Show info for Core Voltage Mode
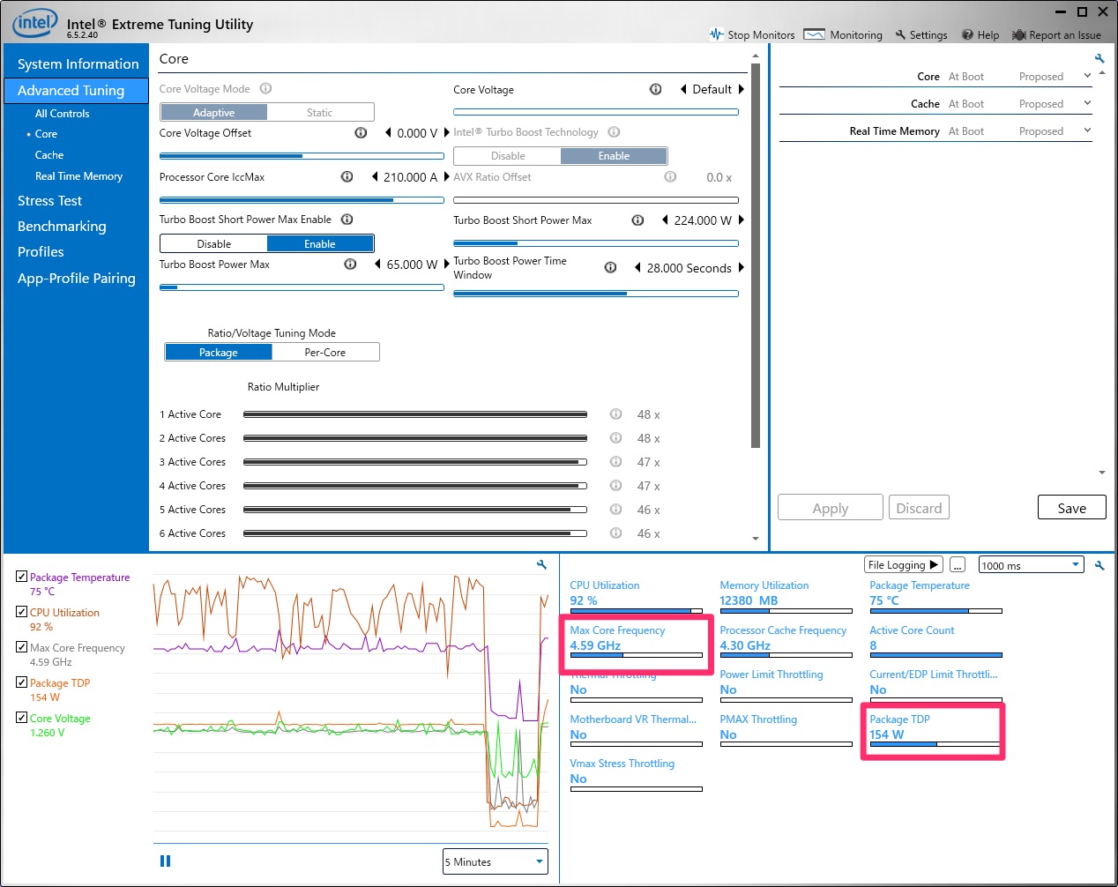The height and width of the screenshot is (887, 1118). click(x=265, y=89)
